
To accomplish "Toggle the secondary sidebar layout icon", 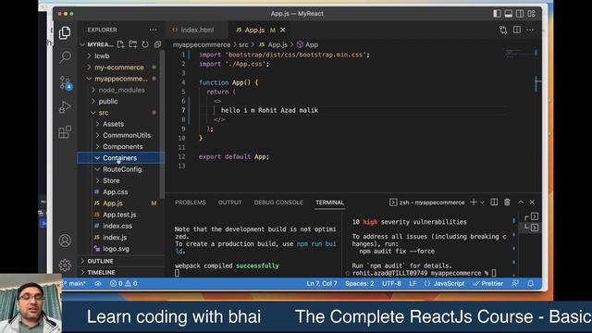I will (520, 14).
